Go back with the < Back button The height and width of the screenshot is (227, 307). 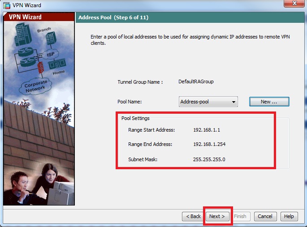(x=193, y=216)
